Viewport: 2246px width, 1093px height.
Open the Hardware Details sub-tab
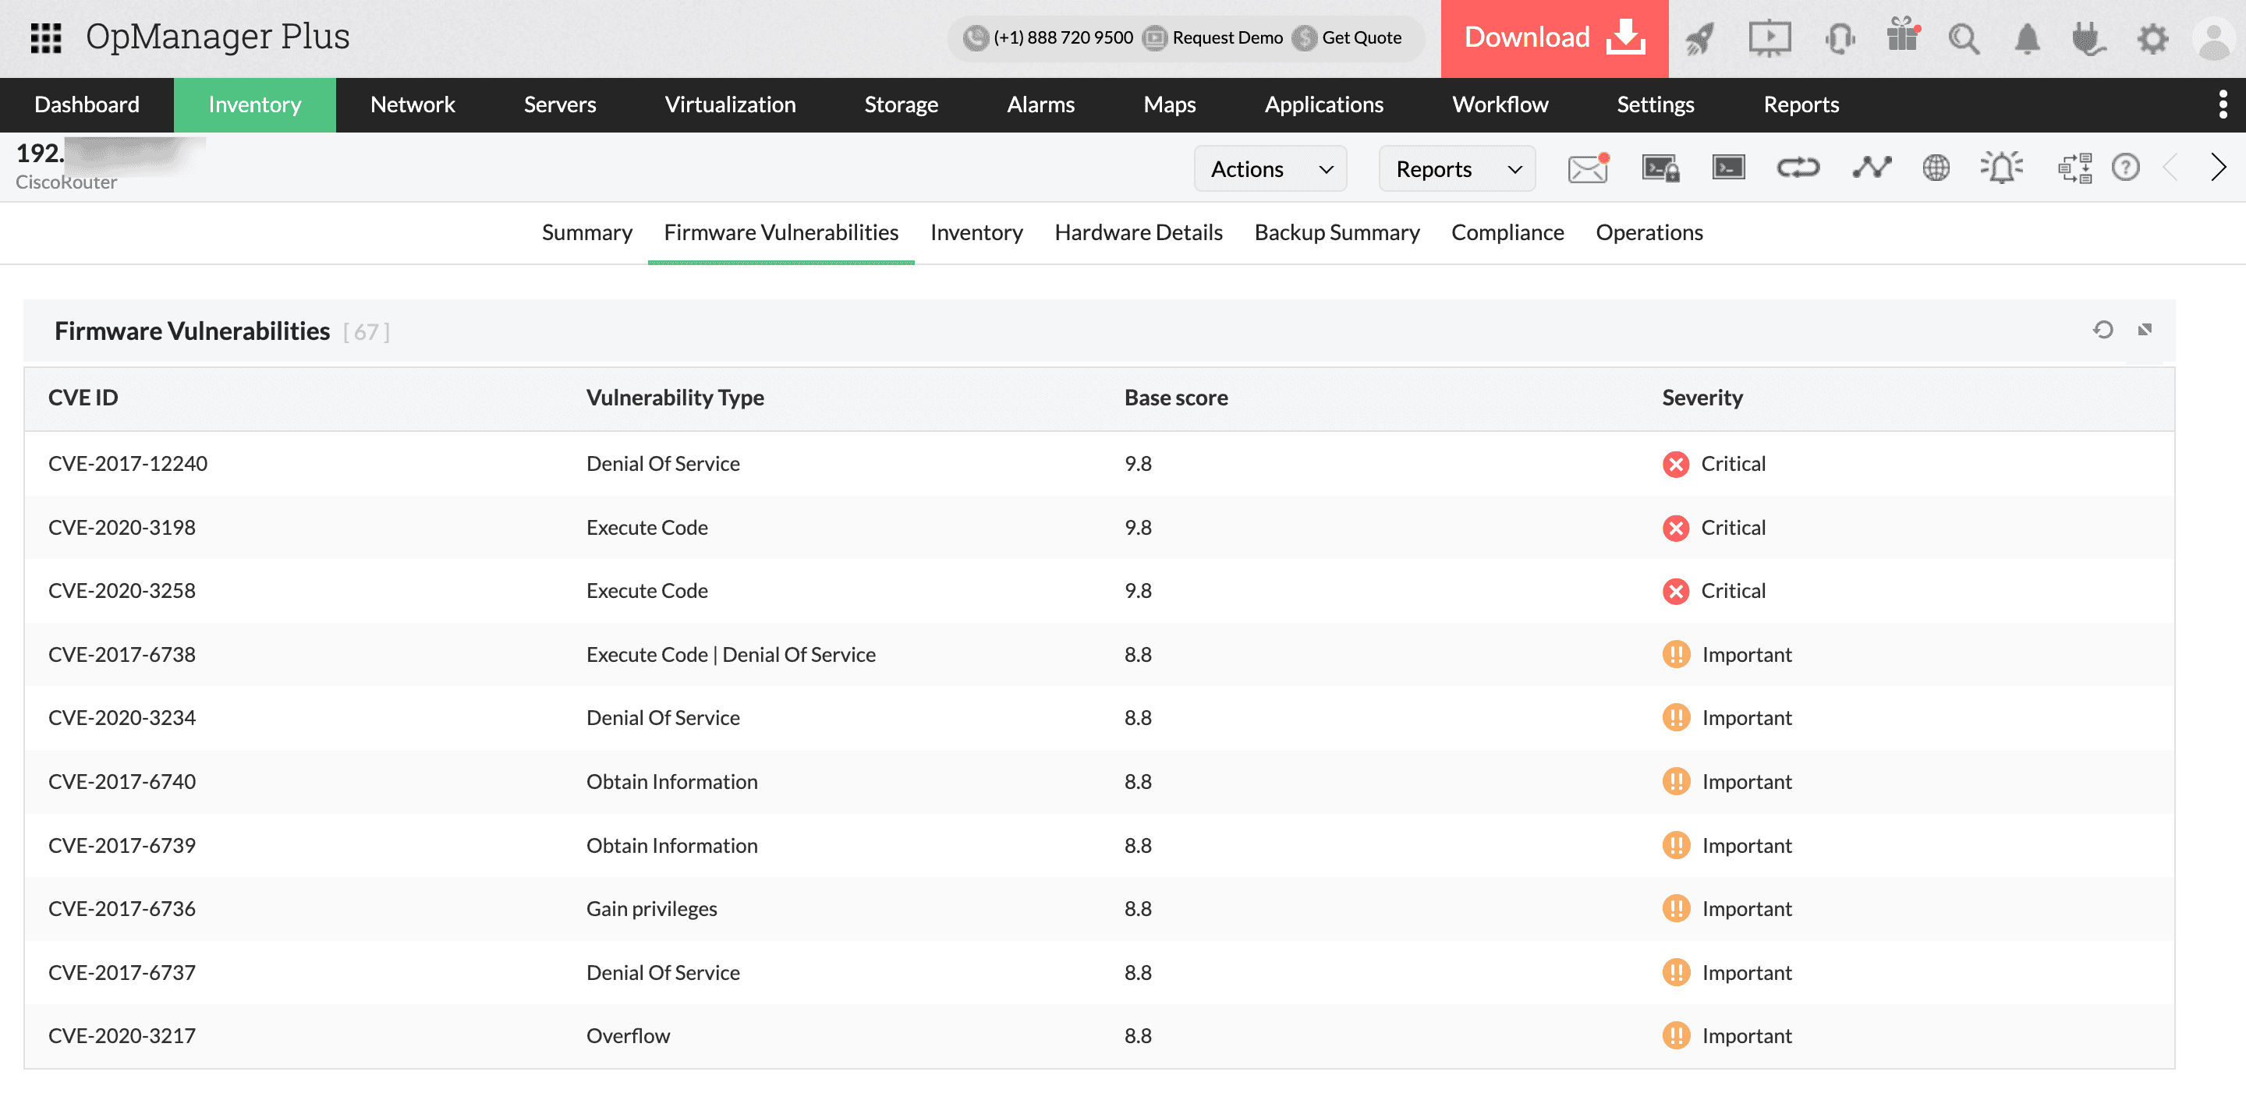point(1138,233)
